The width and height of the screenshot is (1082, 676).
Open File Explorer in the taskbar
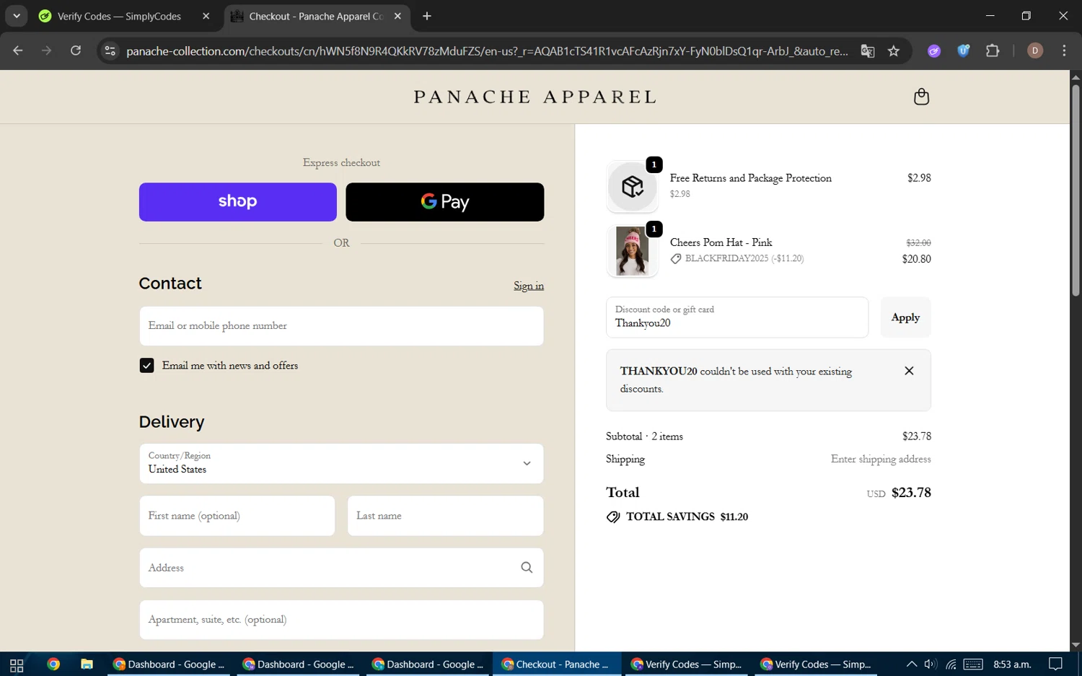point(87,664)
